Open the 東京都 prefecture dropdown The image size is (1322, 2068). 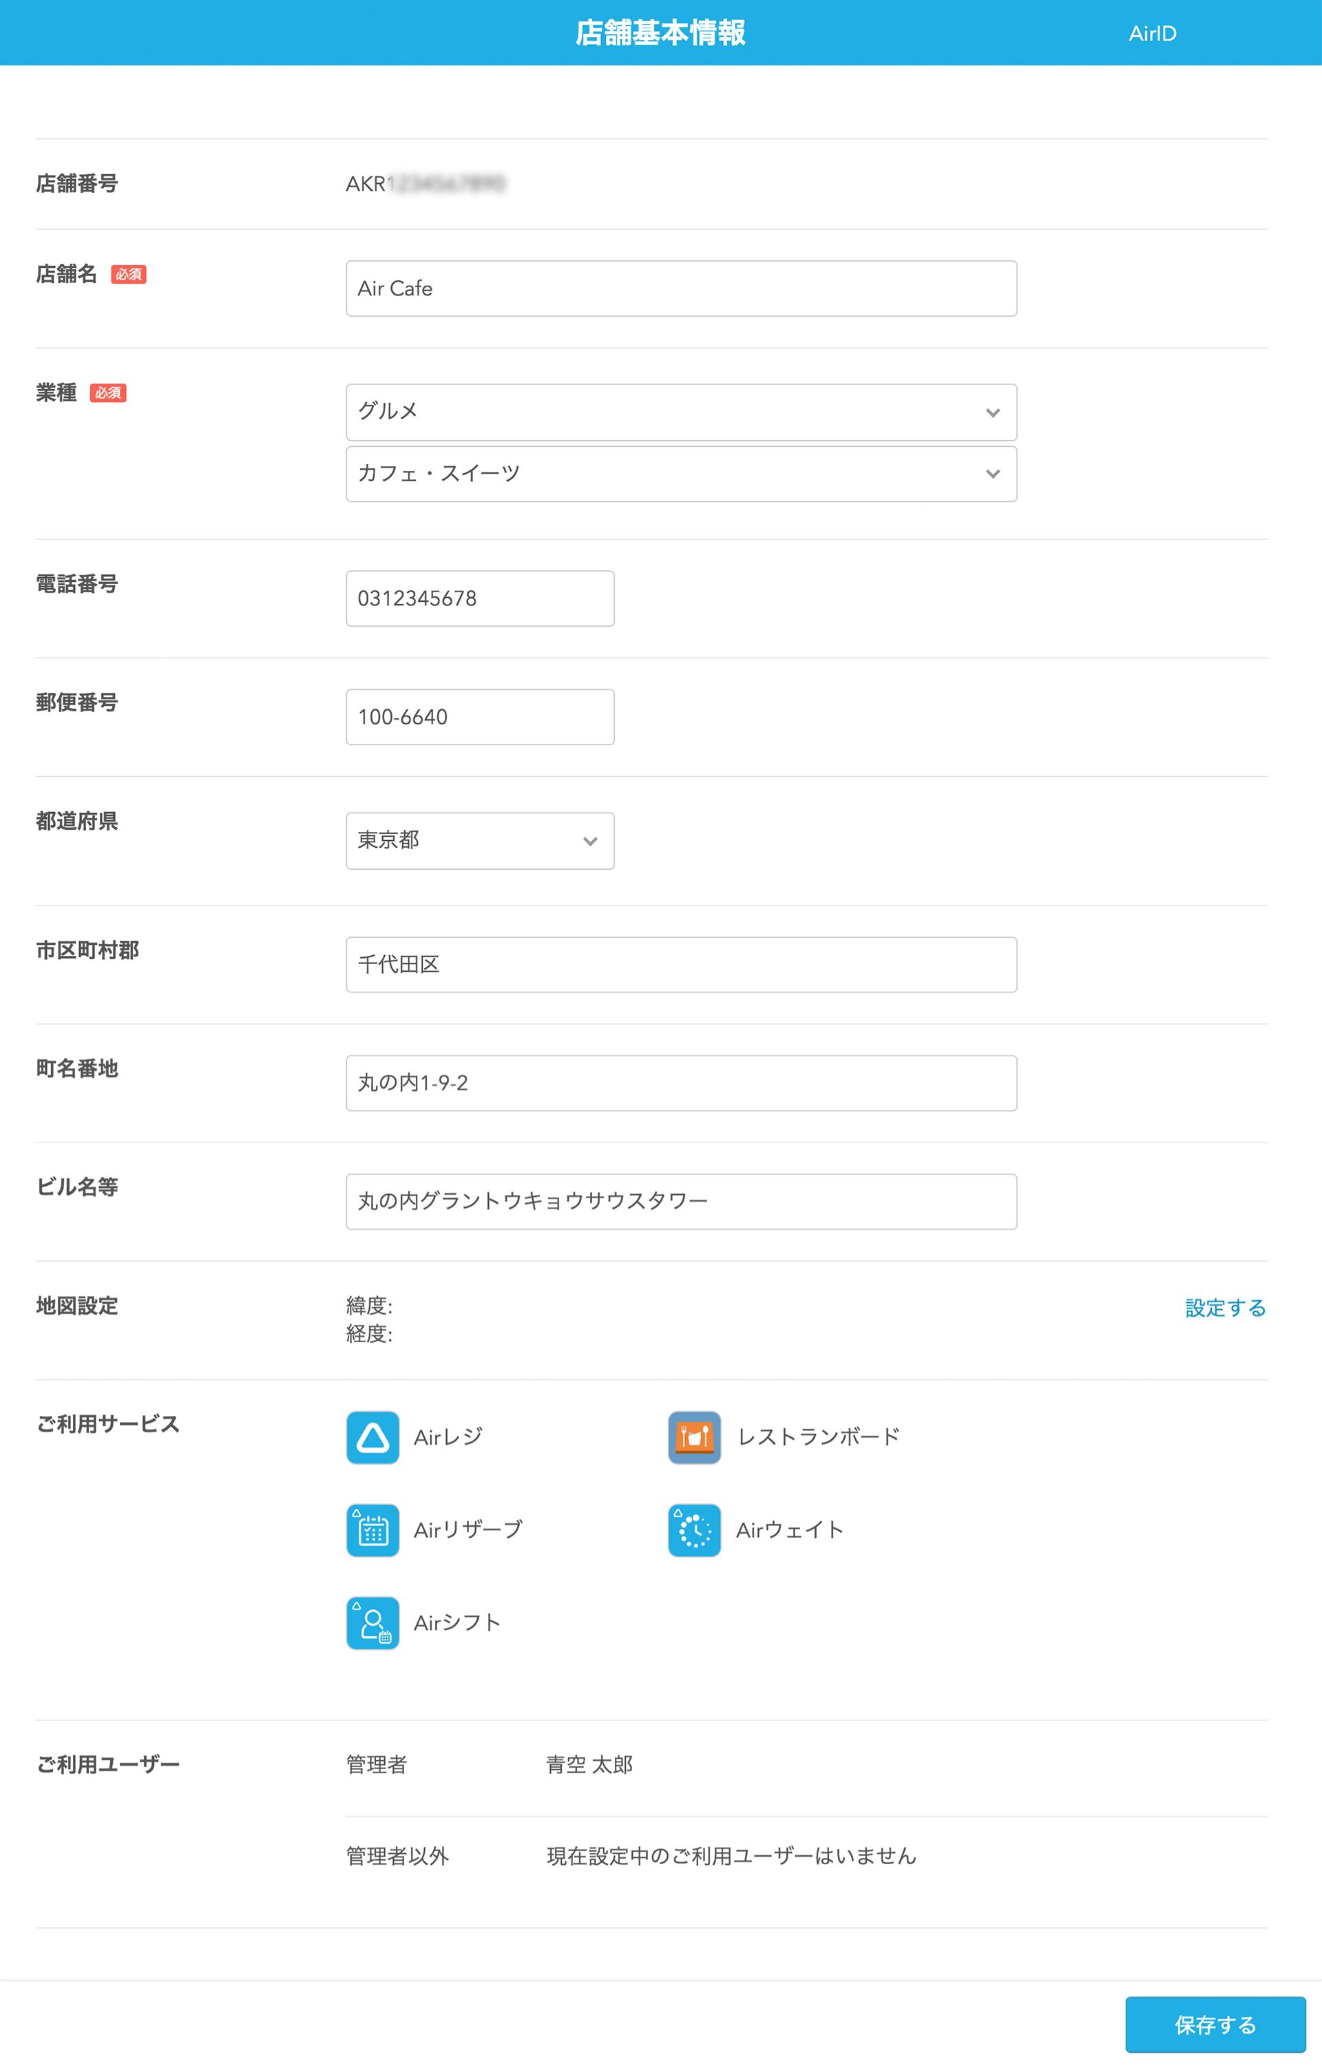[480, 841]
